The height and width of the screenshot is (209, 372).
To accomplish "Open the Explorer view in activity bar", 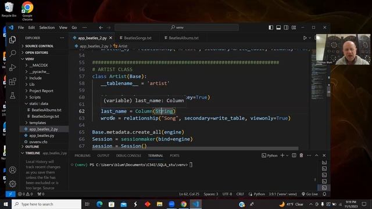I will tap(12, 39).
